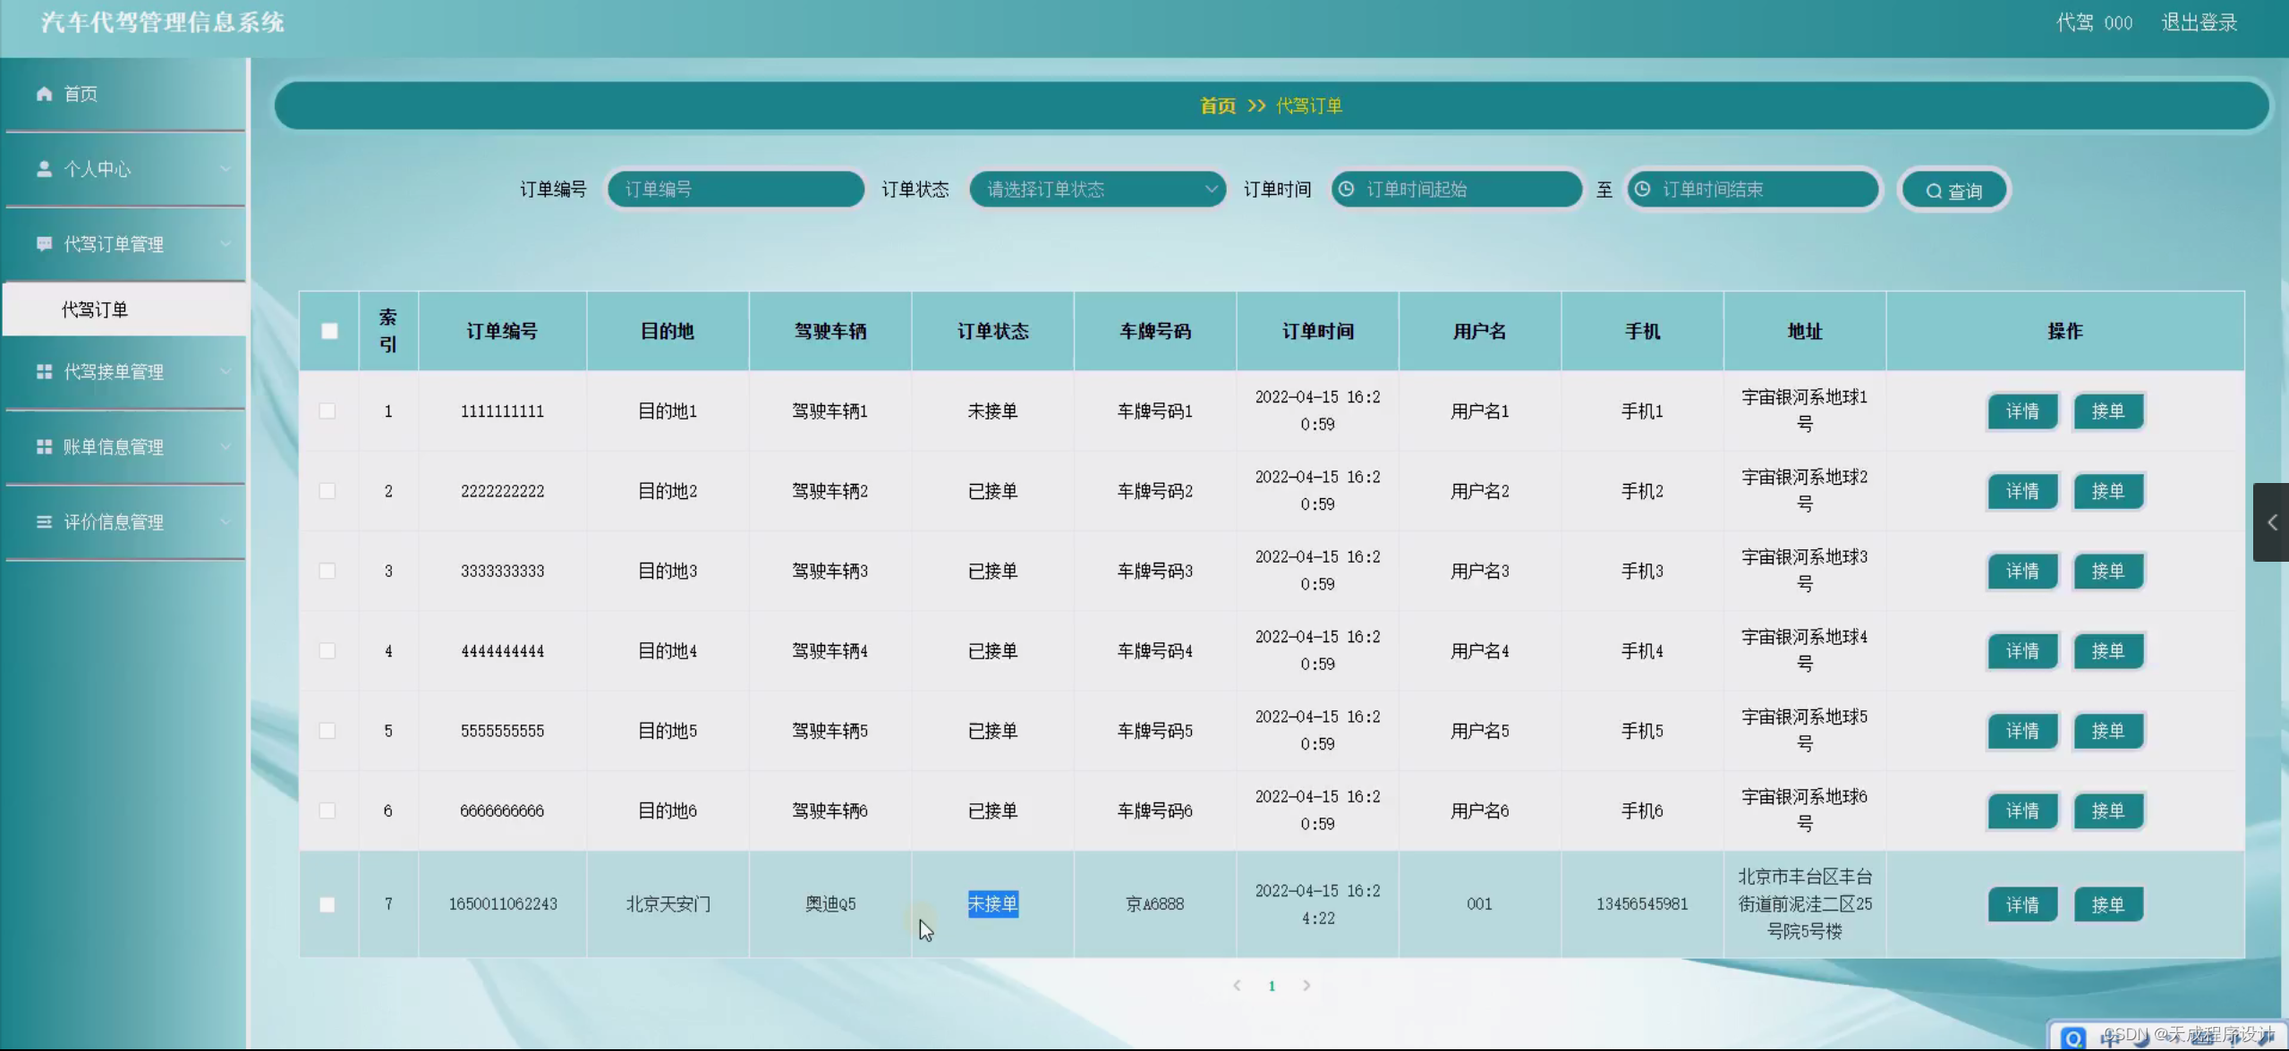Image resolution: width=2289 pixels, height=1051 pixels.
Task: Select 代驾订单 in the sidebar menu
Action: tap(95, 309)
